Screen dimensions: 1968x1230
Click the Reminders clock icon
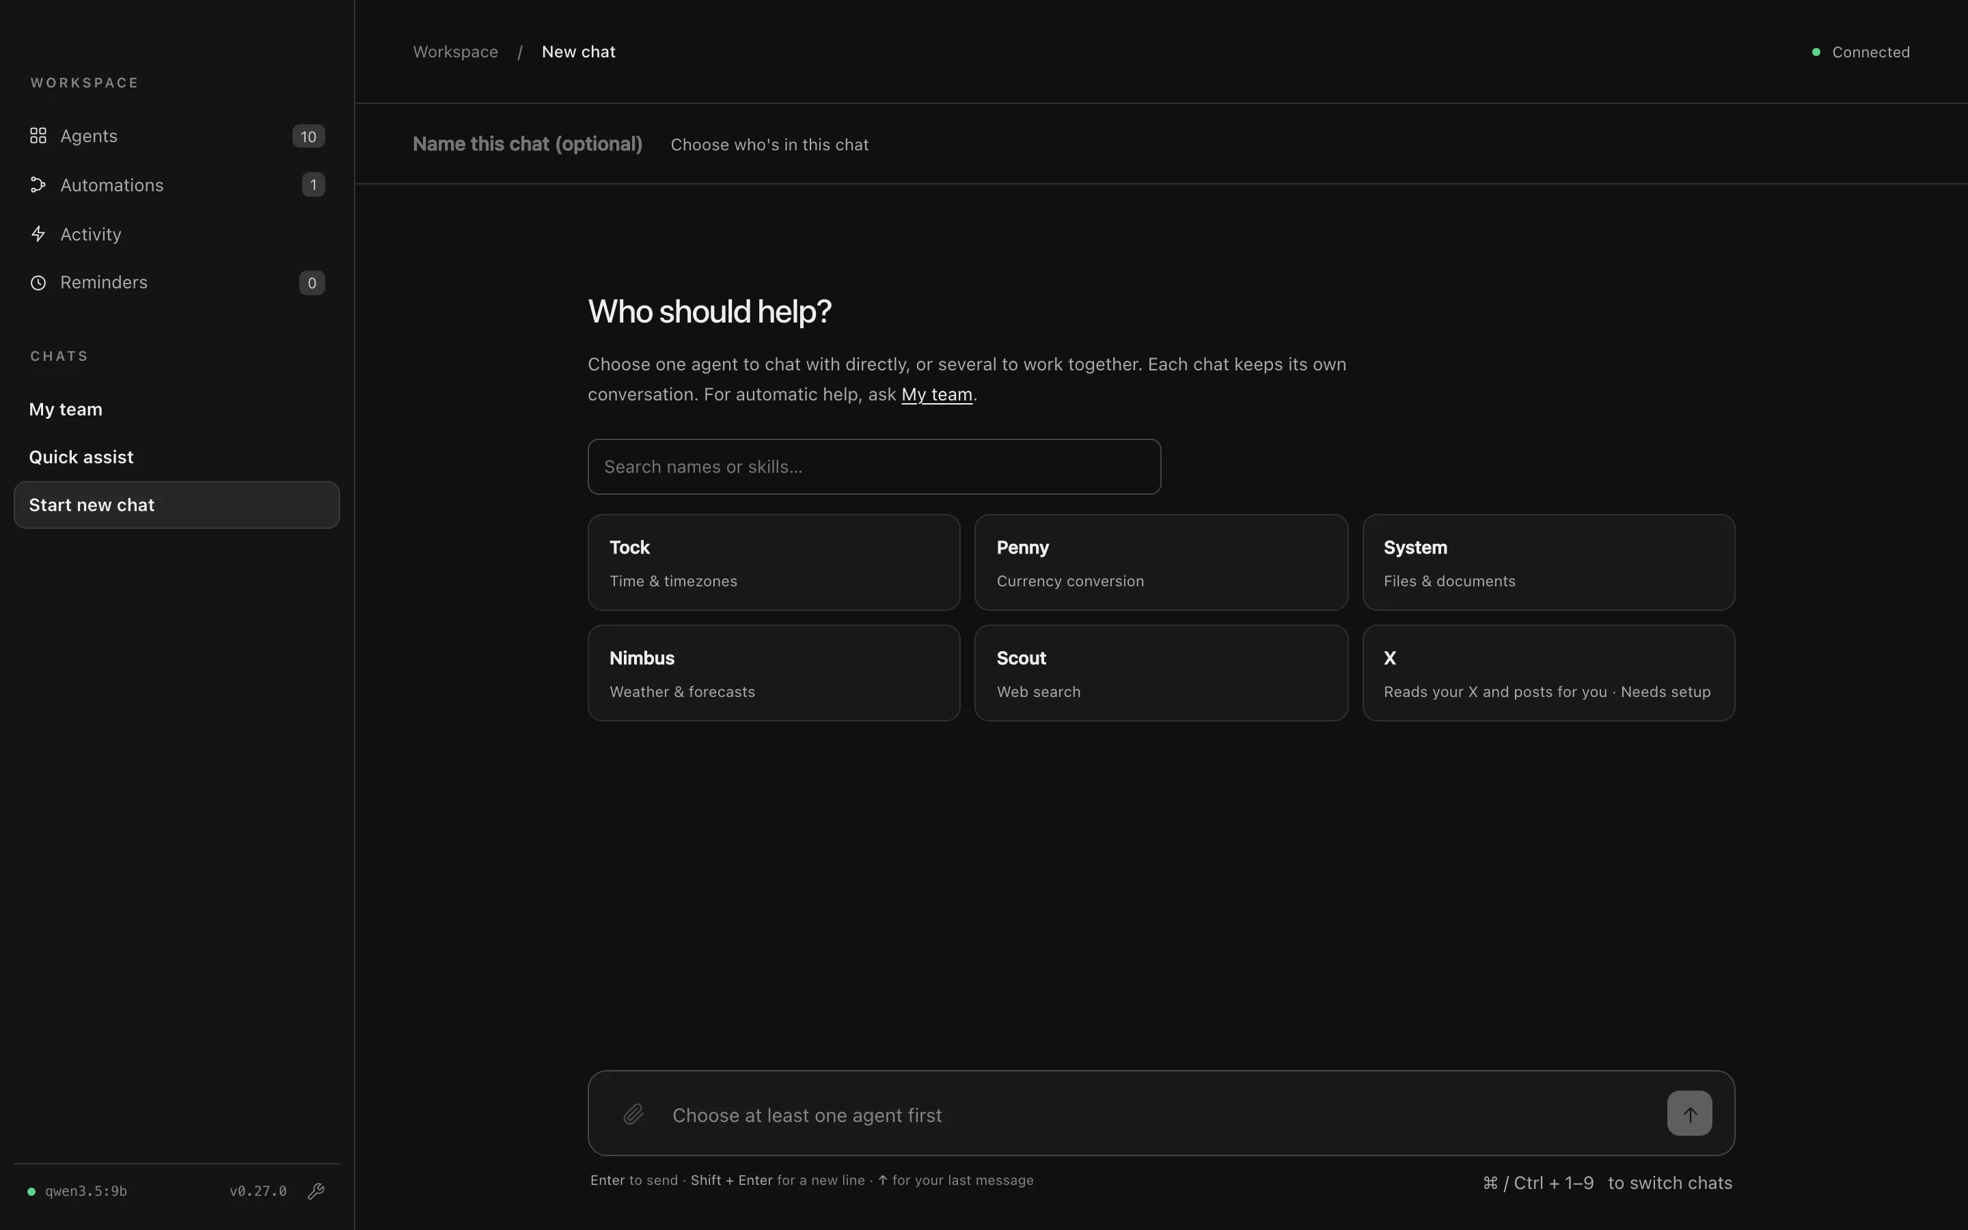[x=38, y=283]
